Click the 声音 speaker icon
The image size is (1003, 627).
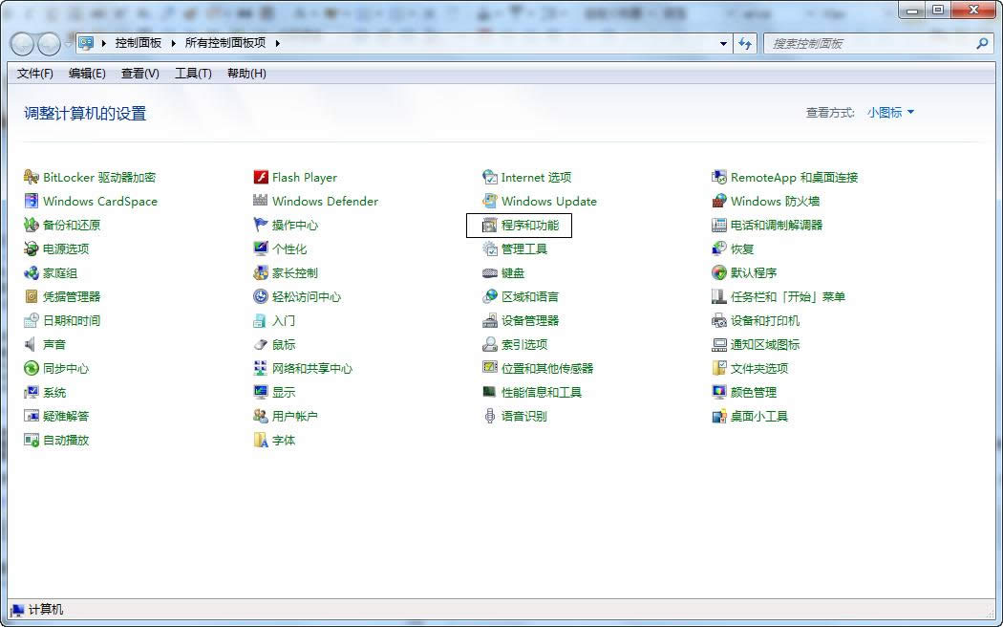[x=32, y=344]
